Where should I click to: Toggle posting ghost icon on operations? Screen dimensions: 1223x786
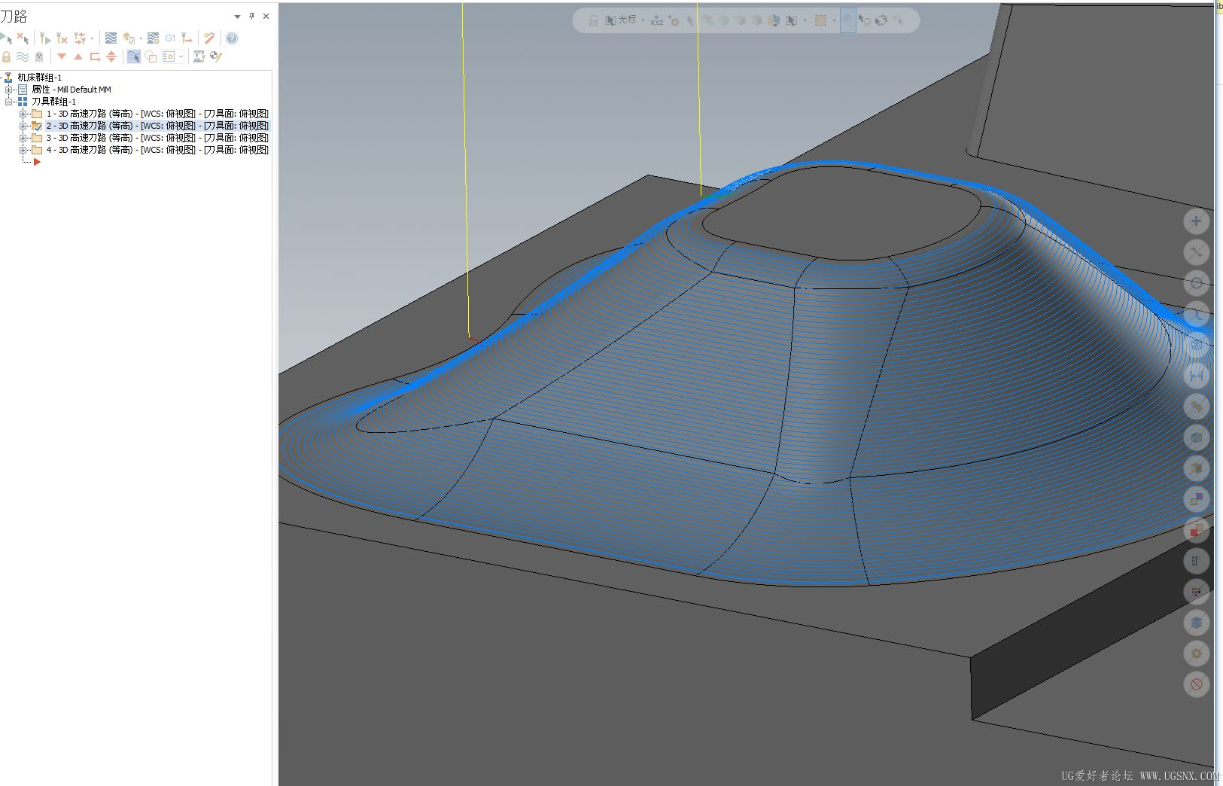pos(39,56)
